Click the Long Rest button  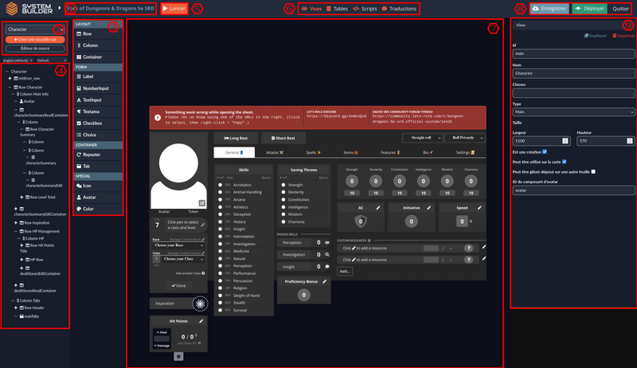point(236,138)
